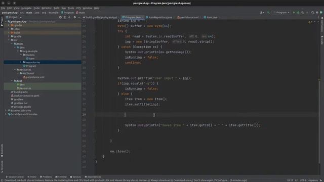Toggle the Structure sidebar stripe button

[2, 167]
